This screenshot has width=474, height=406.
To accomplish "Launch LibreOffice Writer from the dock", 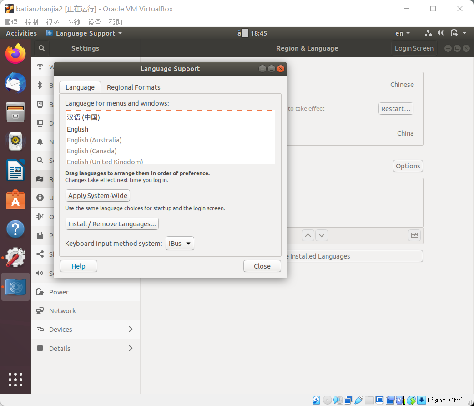I will tap(15, 170).
